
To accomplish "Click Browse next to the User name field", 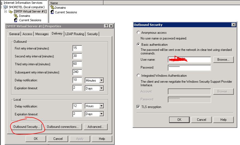I will [223, 60].
